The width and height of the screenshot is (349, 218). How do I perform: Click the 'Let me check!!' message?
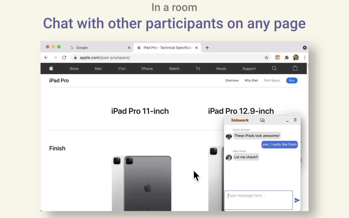(x=246, y=157)
